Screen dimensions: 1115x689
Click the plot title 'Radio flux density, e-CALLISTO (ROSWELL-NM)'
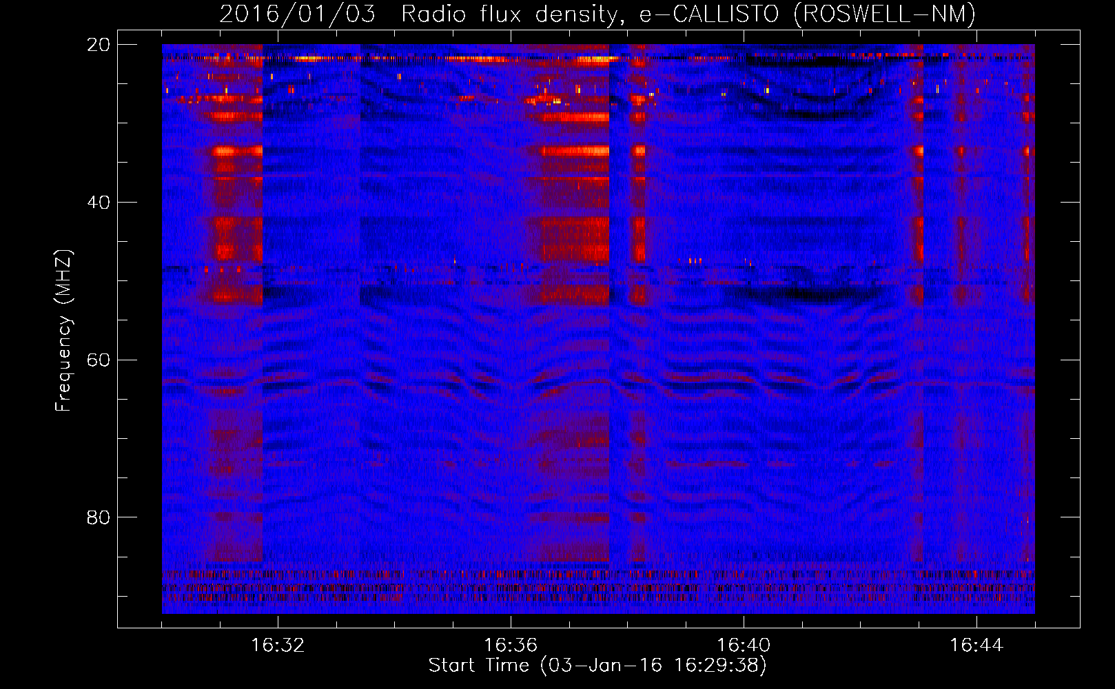point(688,14)
